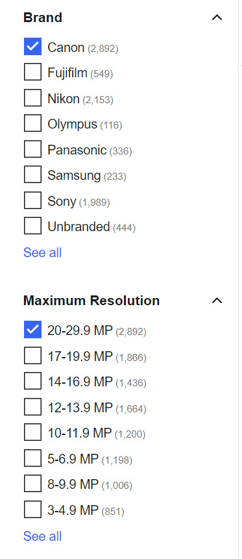Check the Fujifilm brand checkbox
This screenshot has height=559, width=242.
pyautogui.click(x=33, y=72)
